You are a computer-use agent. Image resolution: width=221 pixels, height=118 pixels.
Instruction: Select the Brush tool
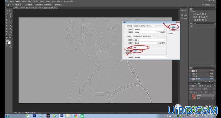tap(10, 20)
